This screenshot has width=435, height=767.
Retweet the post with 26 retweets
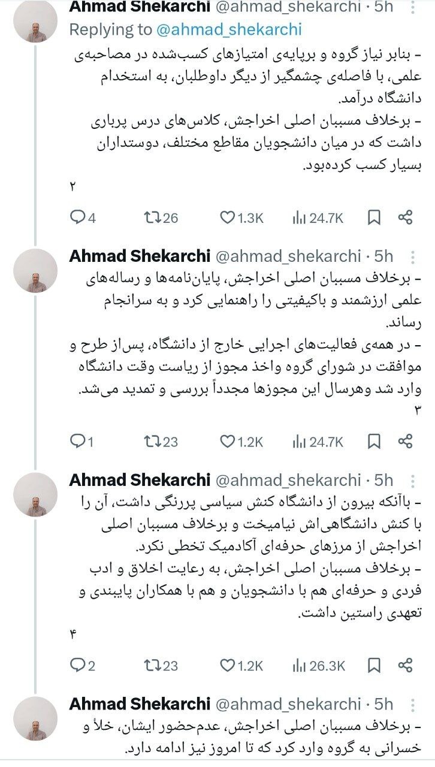pyautogui.click(x=151, y=218)
